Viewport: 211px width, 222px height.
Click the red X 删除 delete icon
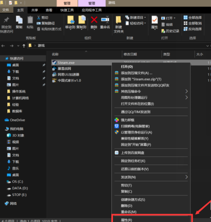[94, 20]
